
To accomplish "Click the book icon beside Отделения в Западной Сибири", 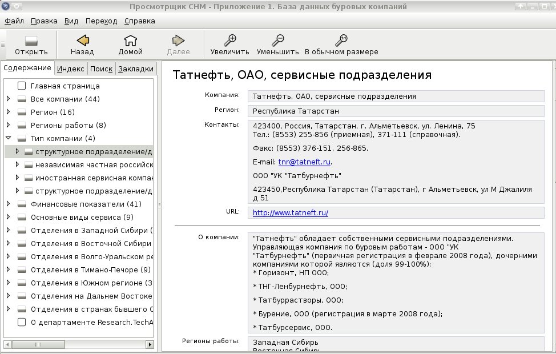I will tap(22, 230).
